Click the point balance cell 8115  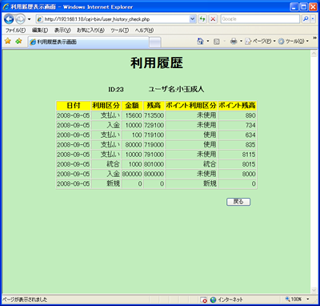(x=238, y=155)
